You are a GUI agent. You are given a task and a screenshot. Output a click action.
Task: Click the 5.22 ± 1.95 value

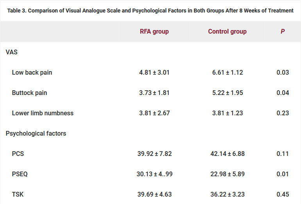click(227, 93)
